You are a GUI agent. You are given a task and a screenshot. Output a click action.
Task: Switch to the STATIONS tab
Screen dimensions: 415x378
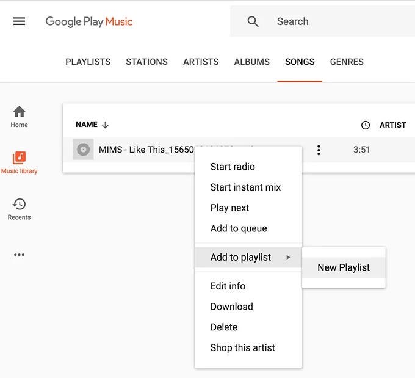[146, 62]
